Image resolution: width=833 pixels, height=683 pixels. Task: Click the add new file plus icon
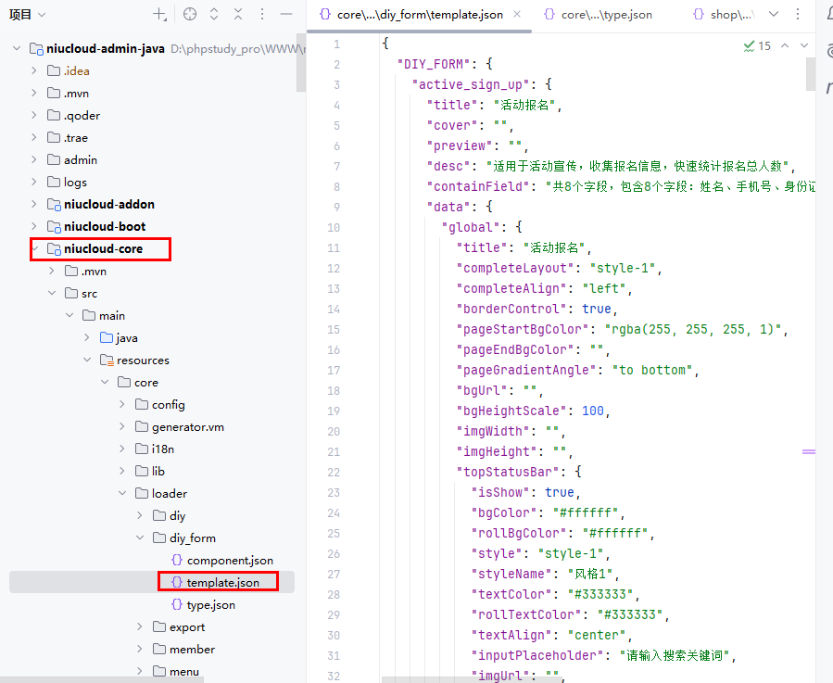click(x=160, y=14)
